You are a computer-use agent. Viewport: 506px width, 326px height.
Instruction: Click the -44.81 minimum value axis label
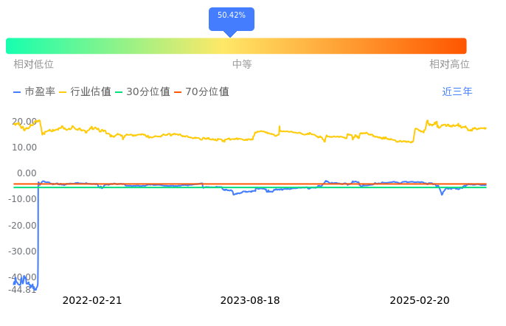23,289
